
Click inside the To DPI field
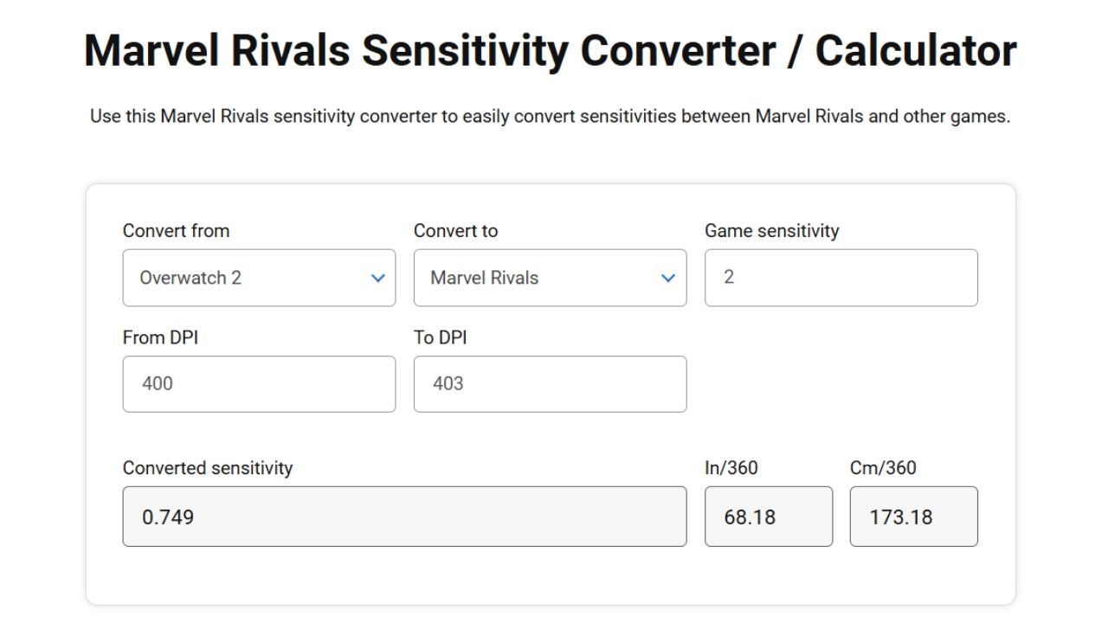pyautogui.click(x=550, y=383)
